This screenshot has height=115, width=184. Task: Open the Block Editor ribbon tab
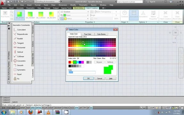point(79,8)
